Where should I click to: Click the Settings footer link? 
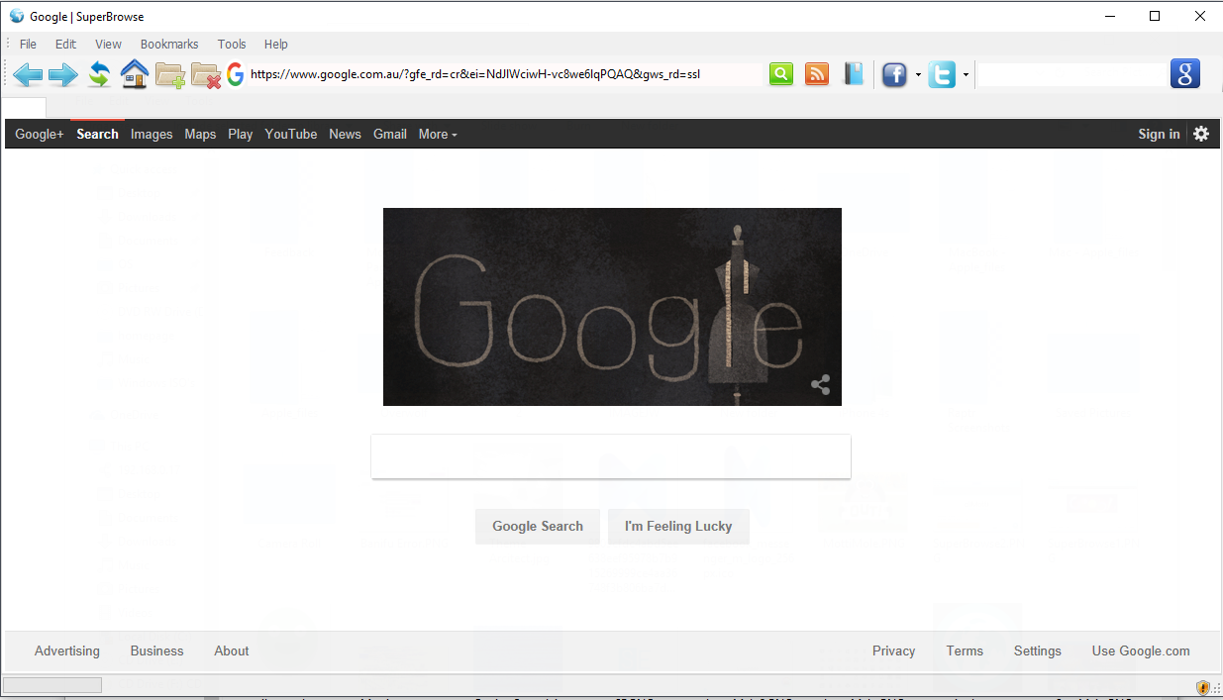[1038, 650]
